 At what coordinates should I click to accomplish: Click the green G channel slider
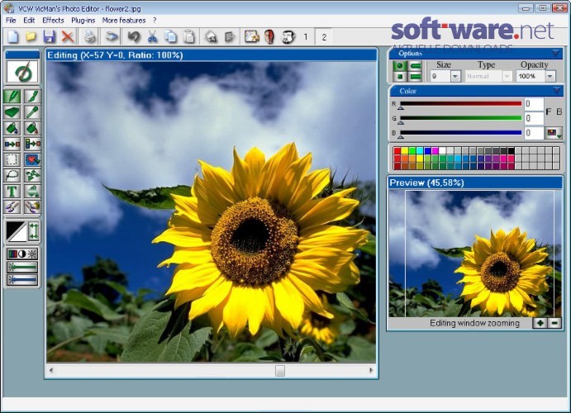click(x=460, y=118)
